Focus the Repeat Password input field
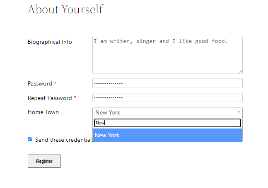The width and height of the screenshot is (268, 188). [x=167, y=98]
